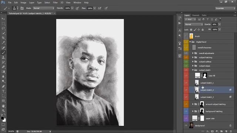
Task: Click the create new layer icon
Action: pos(226,132)
